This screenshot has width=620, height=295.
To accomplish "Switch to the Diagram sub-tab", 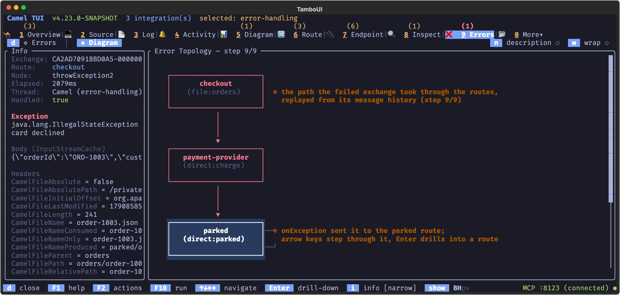I will [100, 43].
